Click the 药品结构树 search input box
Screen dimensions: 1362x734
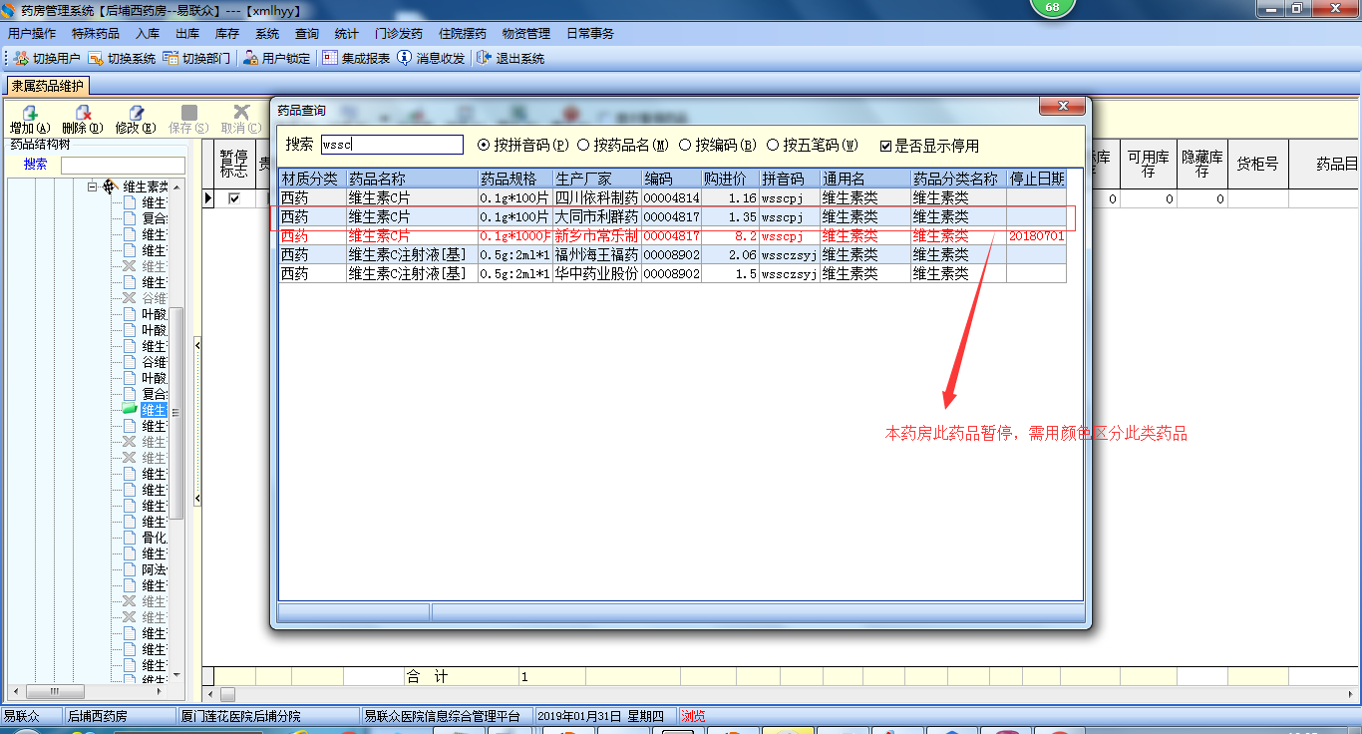click(x=123, y=165)
